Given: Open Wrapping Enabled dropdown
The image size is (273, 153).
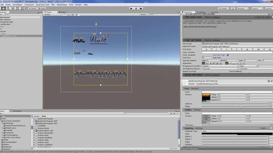Looking at the screenshot, I should [220, 66].
